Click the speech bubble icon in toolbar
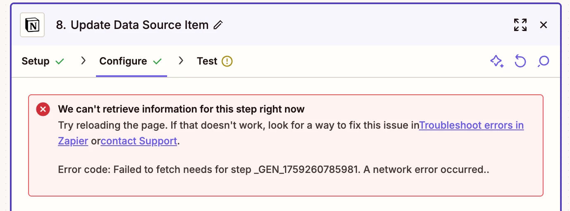 coord(543,62)
